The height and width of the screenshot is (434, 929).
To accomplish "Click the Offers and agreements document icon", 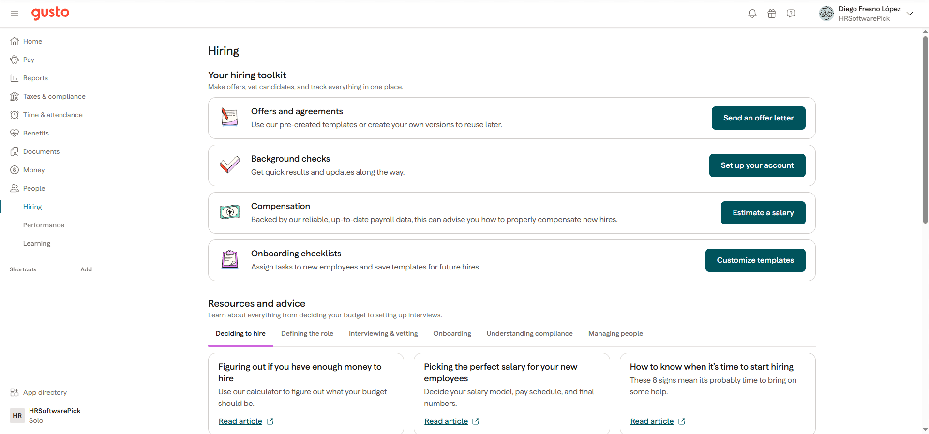I will (230, 117).
